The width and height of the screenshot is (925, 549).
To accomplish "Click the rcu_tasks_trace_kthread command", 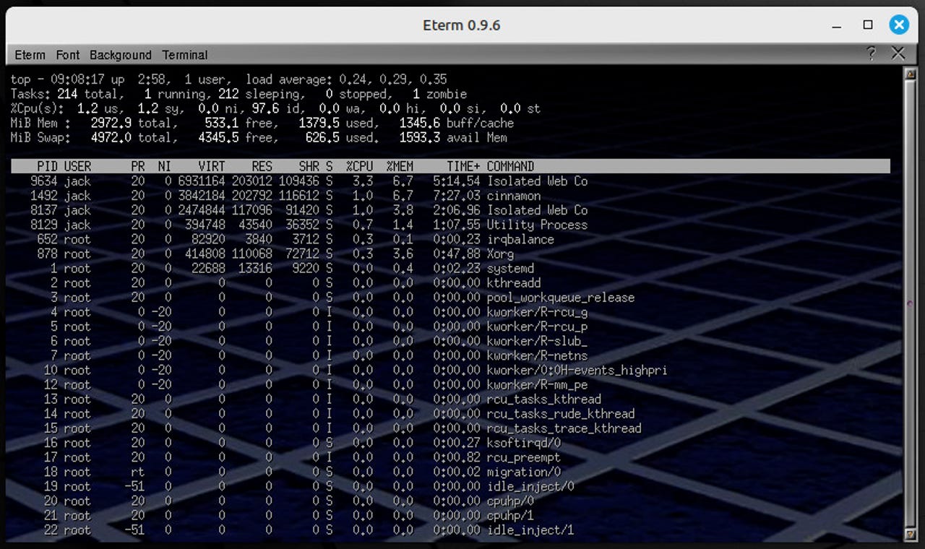I will click(564, 428).
